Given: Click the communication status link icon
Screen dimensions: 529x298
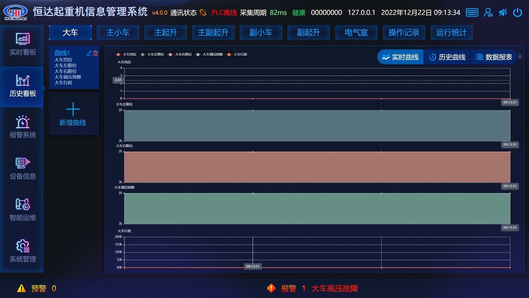Looking at the screenshot, I should tap(203, 12).
